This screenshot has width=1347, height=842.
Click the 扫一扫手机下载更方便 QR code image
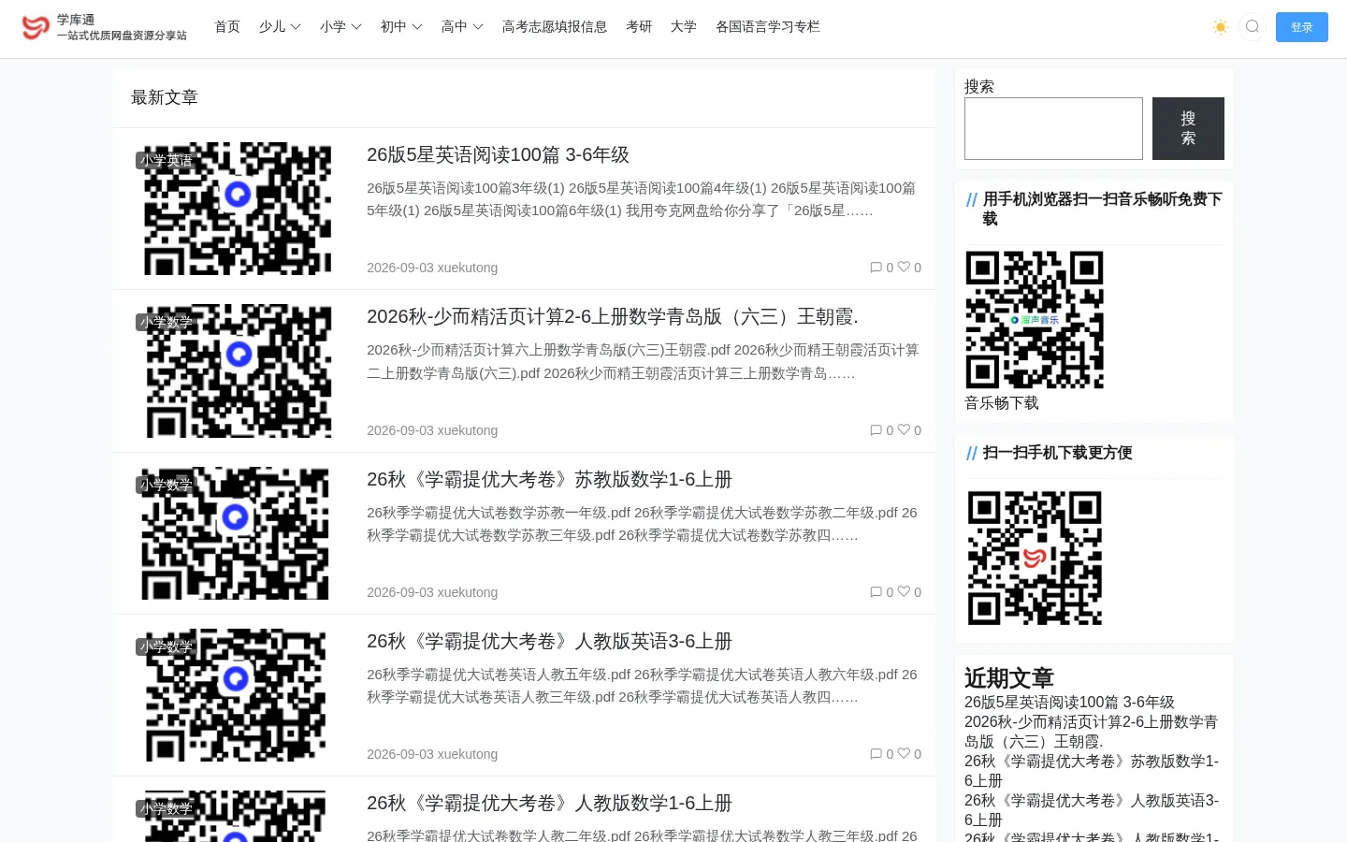click(x=1035, y=558)
